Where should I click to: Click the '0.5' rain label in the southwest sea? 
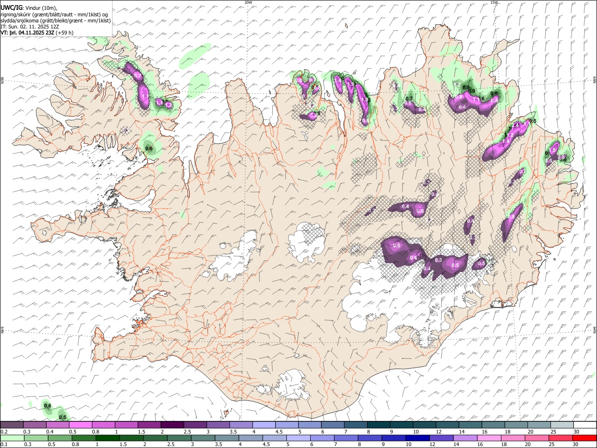[62, 417]
